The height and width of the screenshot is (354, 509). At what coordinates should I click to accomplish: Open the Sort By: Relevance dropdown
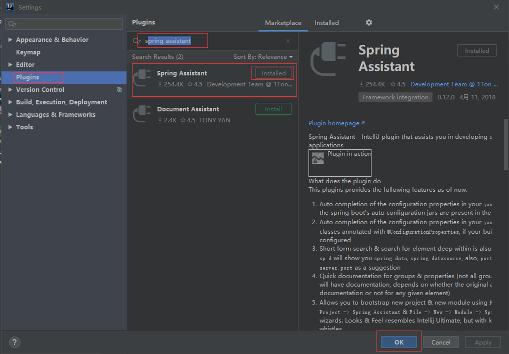click(x=263, y=57)
